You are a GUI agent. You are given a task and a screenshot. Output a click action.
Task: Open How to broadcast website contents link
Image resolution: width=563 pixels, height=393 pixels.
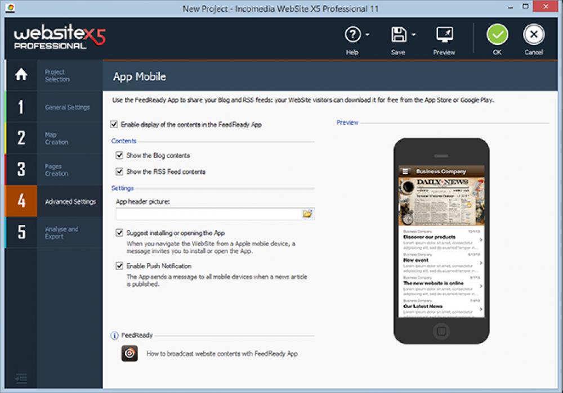coord(222,354)
